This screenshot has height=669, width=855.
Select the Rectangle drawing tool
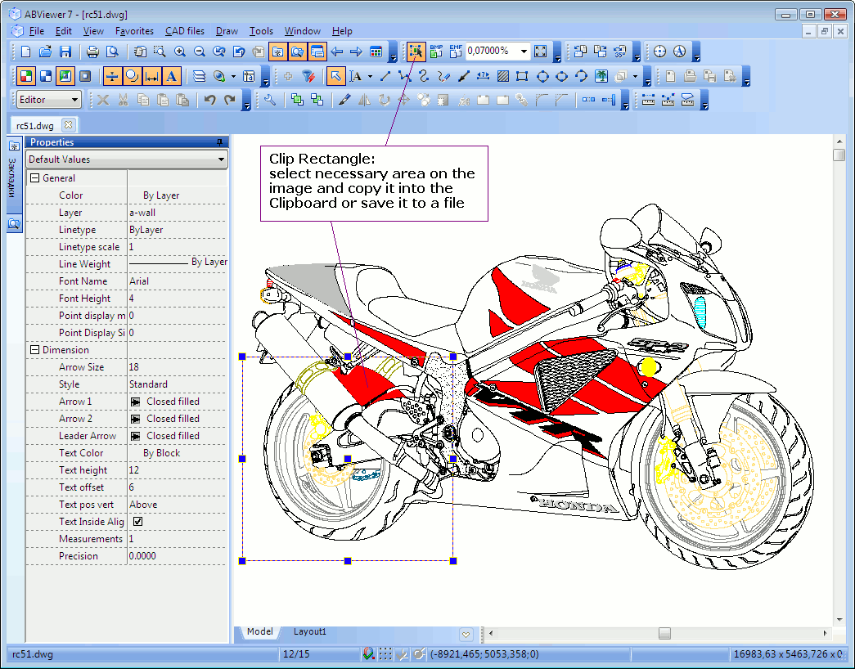coord(522,76)
